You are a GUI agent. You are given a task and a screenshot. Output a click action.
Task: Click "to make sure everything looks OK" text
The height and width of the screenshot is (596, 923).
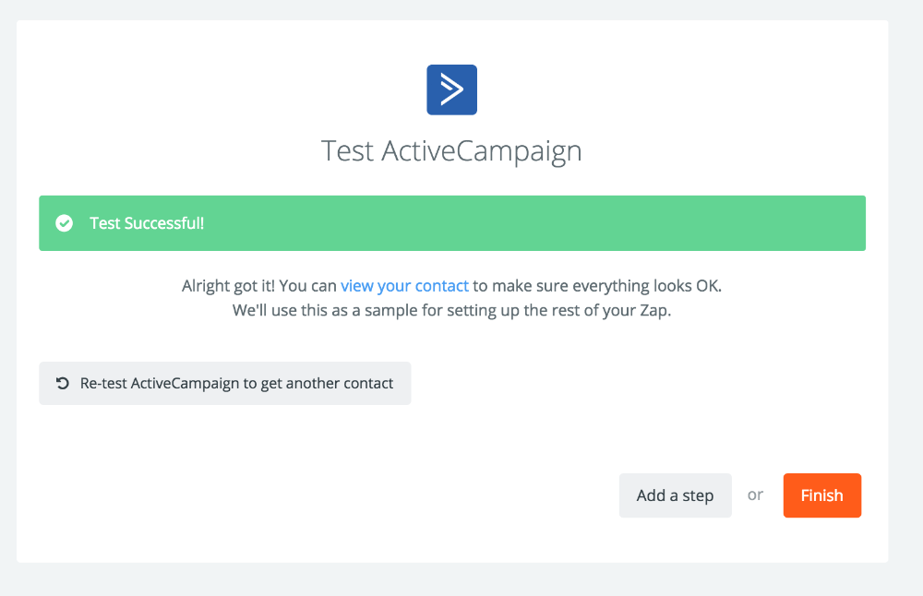[x=597, y=286]
